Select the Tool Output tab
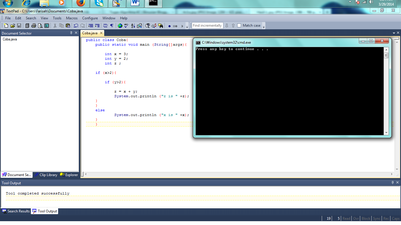Image resolution: width=401 pixels, height=225 pixels. click(x=45, y=211)
